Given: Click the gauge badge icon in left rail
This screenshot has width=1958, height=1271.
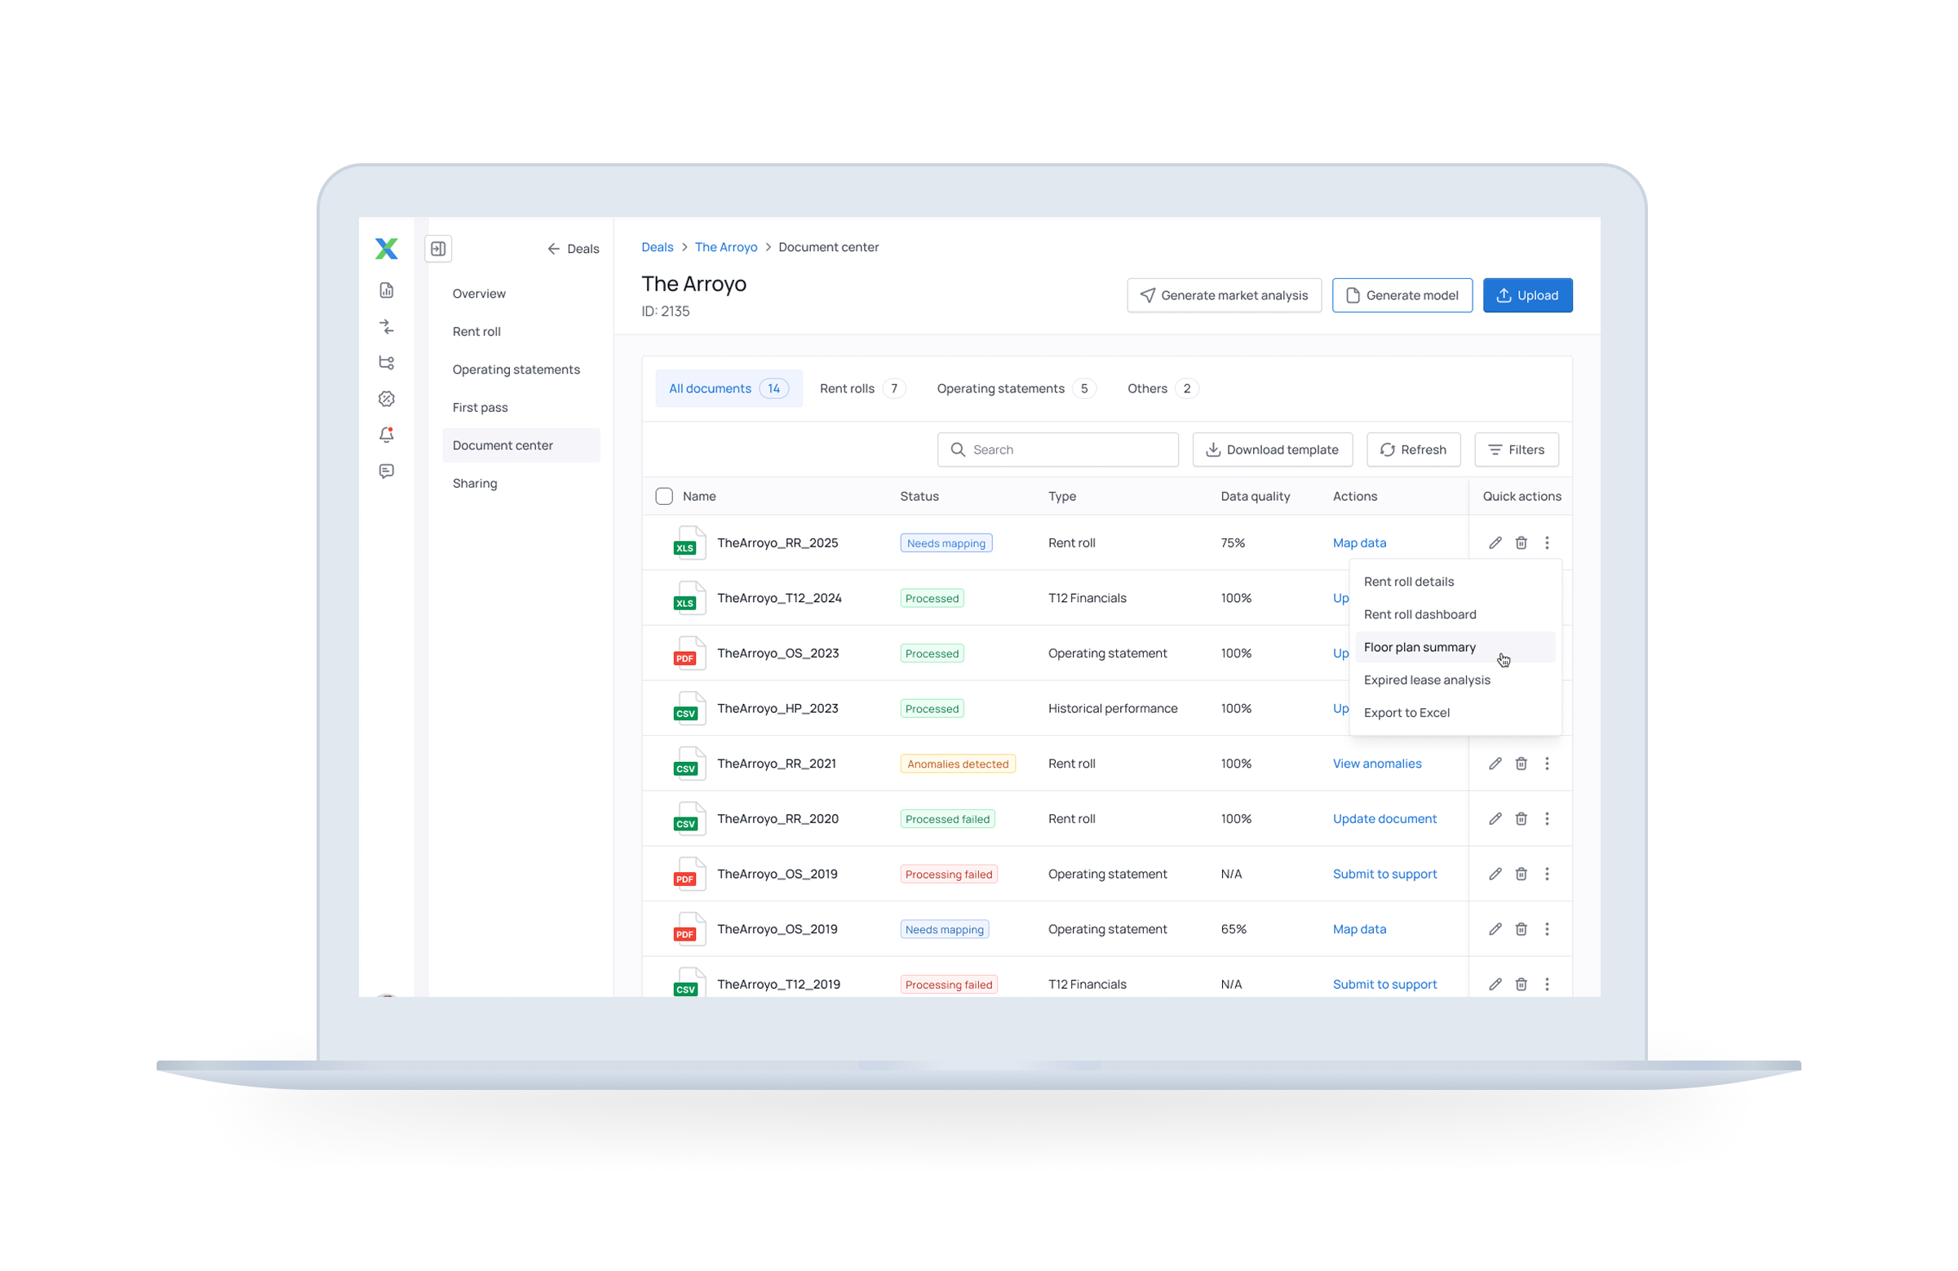Looking at the screenshot, I should coord(386,399).
